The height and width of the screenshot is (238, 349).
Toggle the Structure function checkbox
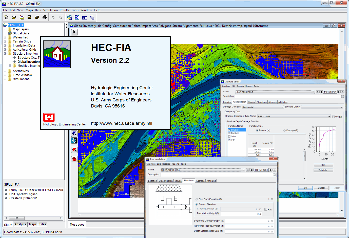click(x=229, y=130)
